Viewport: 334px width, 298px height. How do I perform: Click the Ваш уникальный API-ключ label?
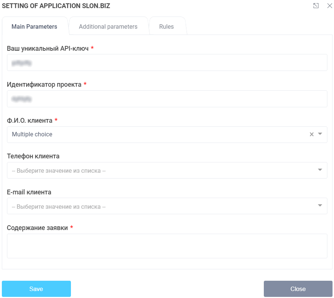(x=48, y=49)
